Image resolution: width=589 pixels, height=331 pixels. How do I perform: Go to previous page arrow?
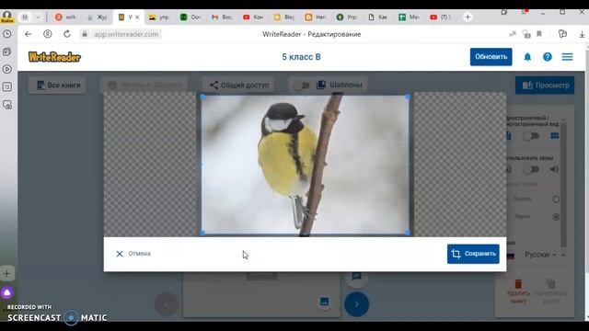166,304
